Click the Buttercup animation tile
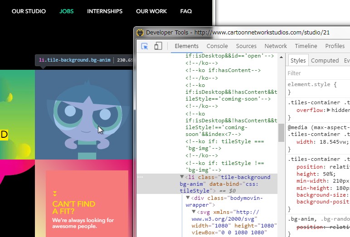 [x=84, y=115]
